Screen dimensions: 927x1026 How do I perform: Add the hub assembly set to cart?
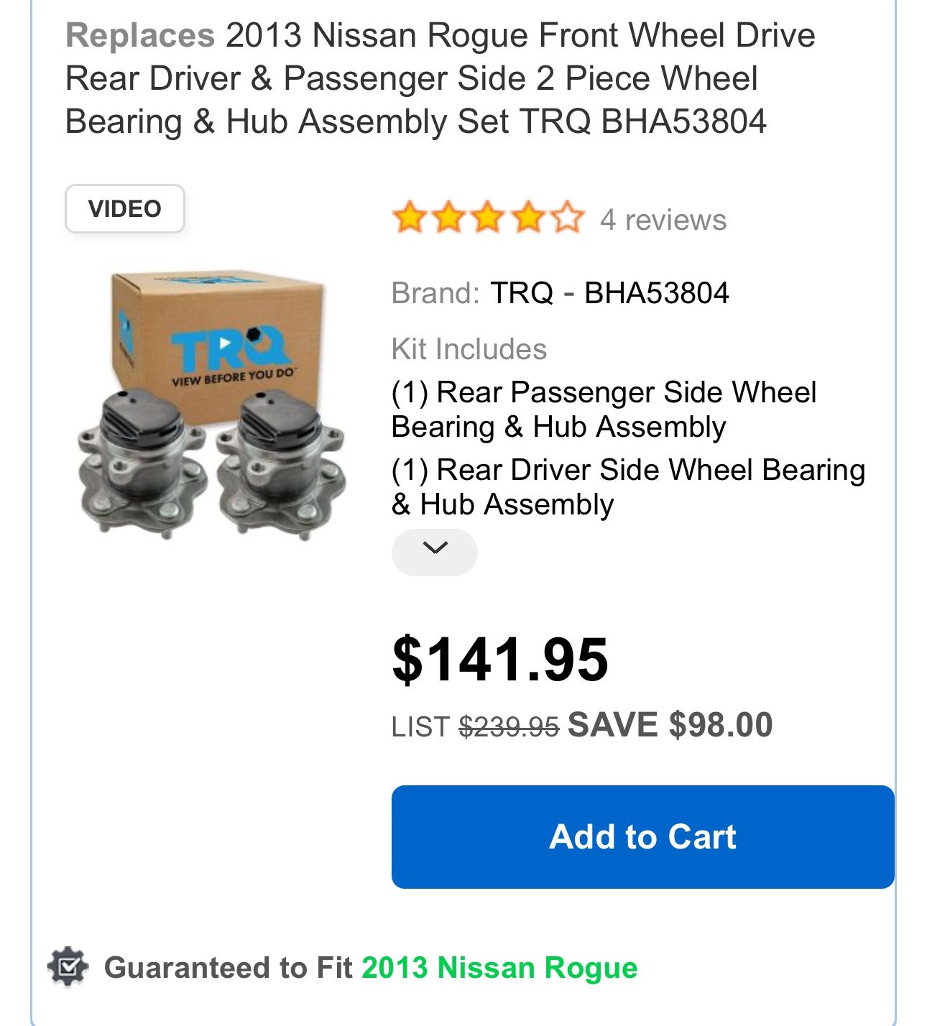[x=642, y=836]
